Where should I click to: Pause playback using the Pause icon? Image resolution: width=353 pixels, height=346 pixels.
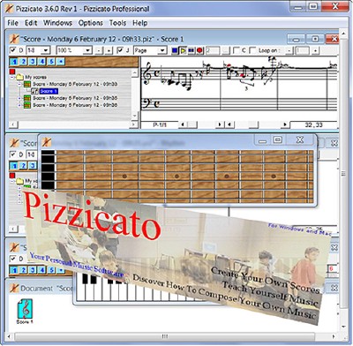(192, 50)
